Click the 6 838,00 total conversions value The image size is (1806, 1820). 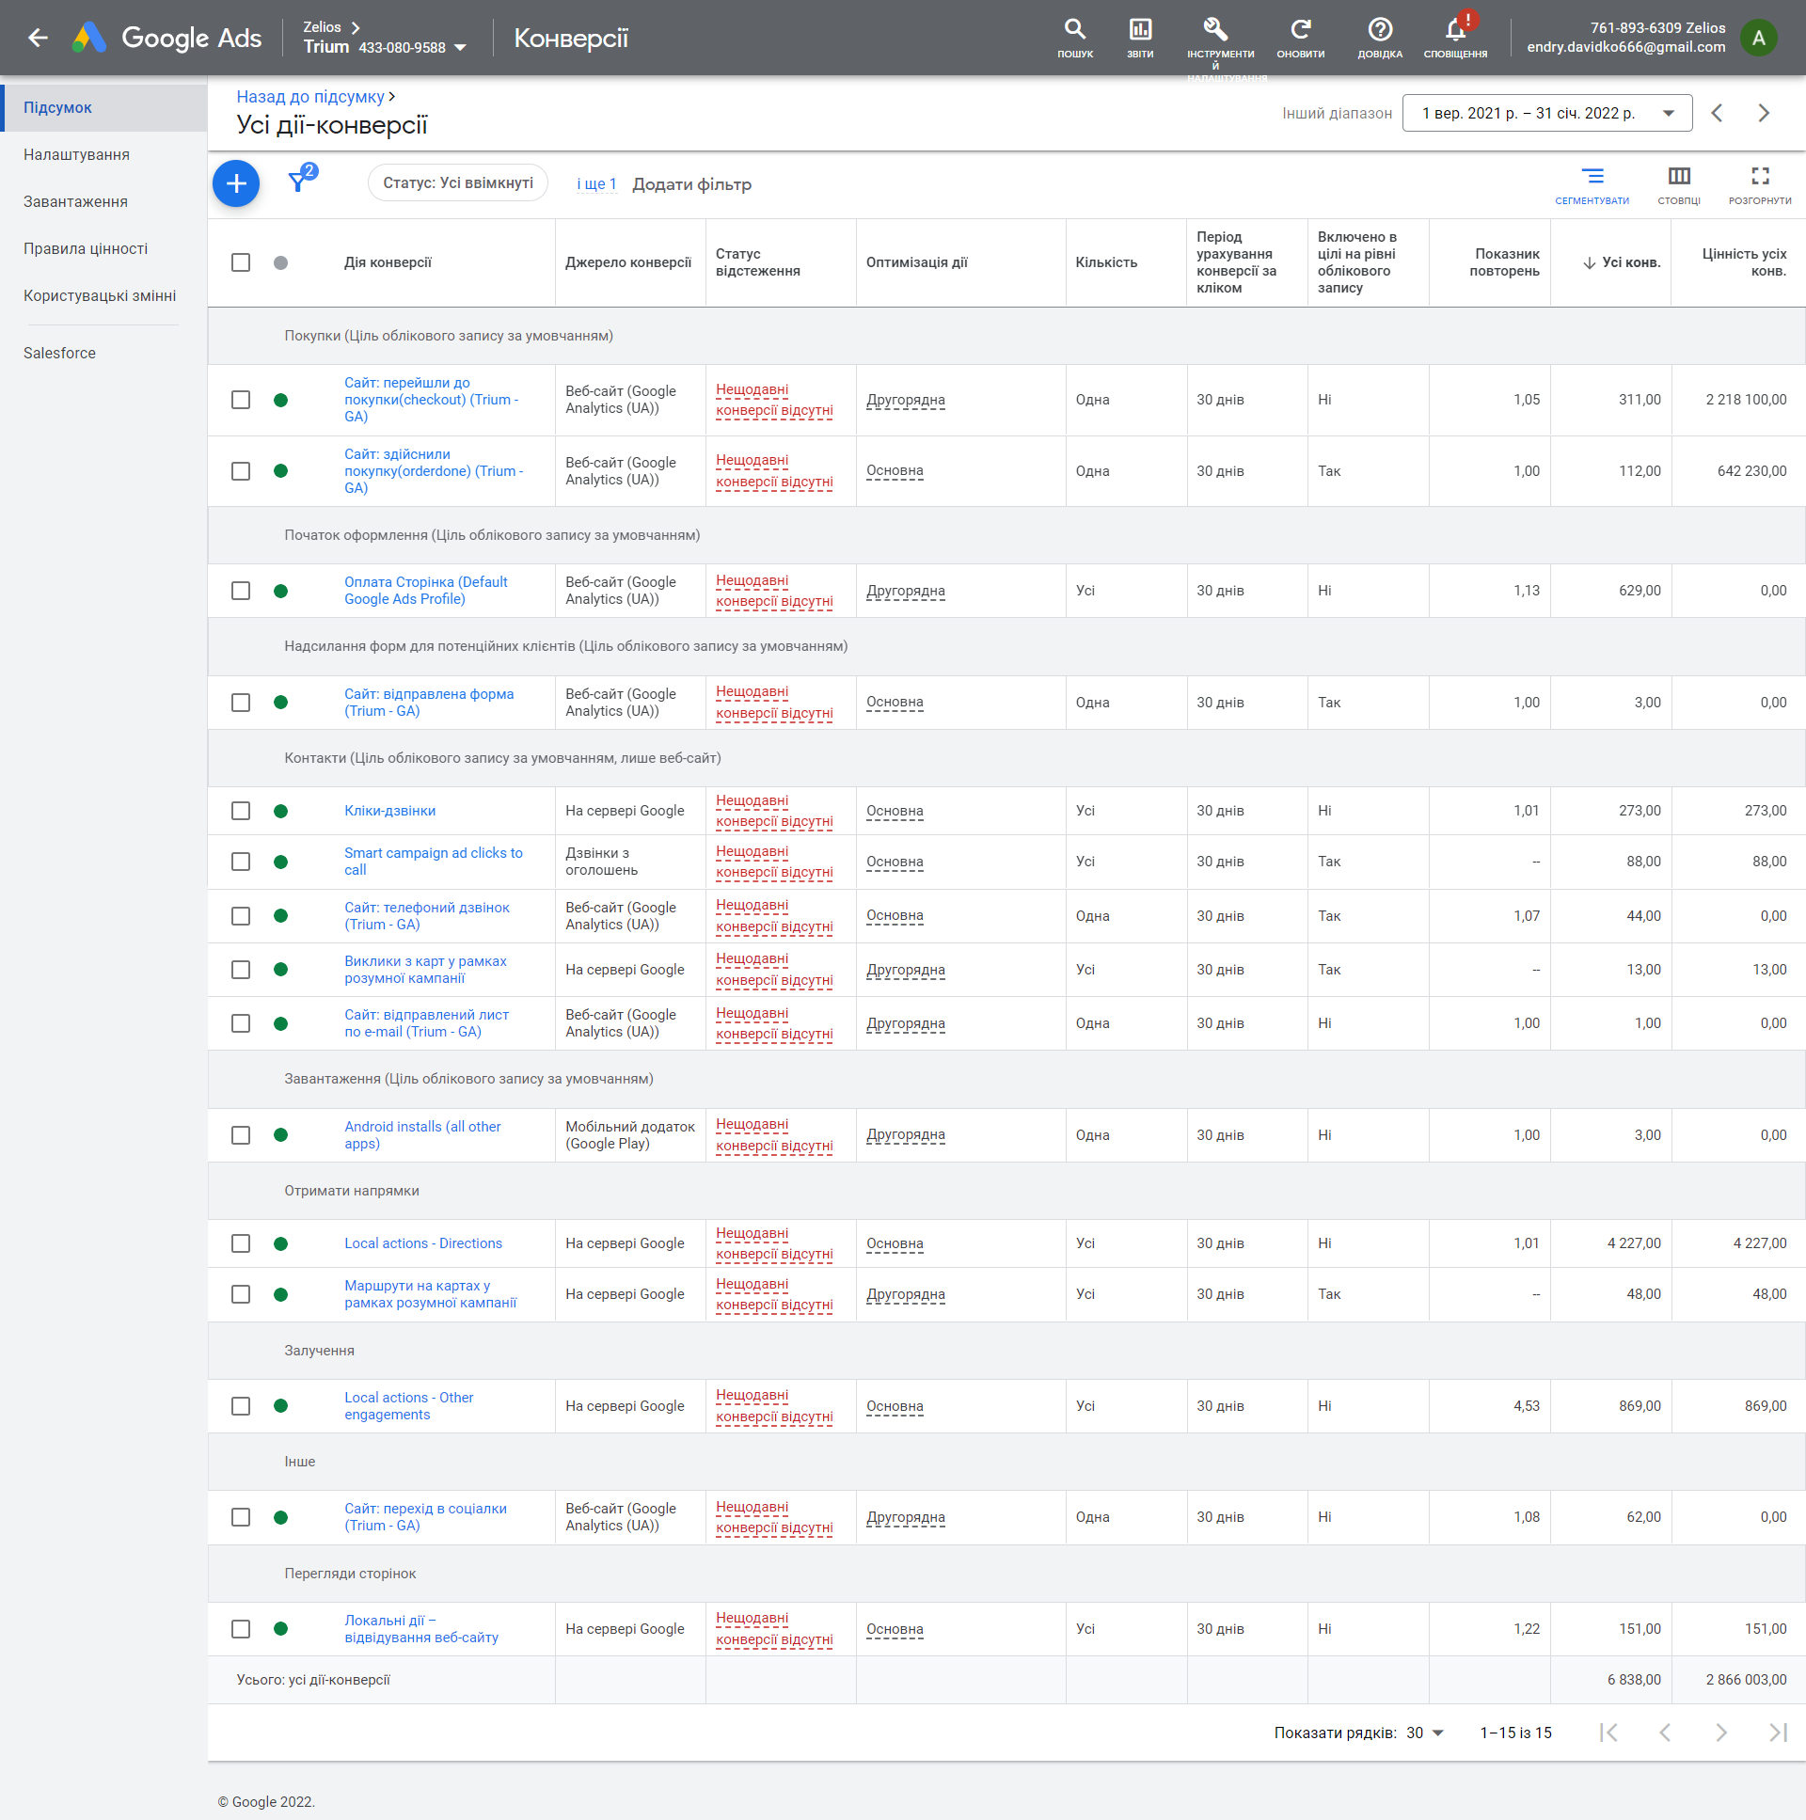pyautogui.click(x=1634, y=1680)
